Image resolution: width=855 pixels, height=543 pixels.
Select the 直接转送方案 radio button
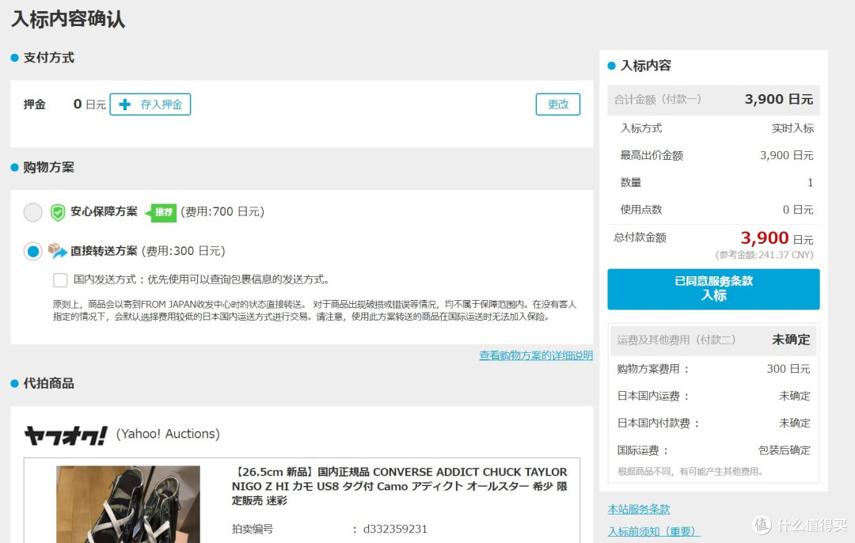click(33, 252)
